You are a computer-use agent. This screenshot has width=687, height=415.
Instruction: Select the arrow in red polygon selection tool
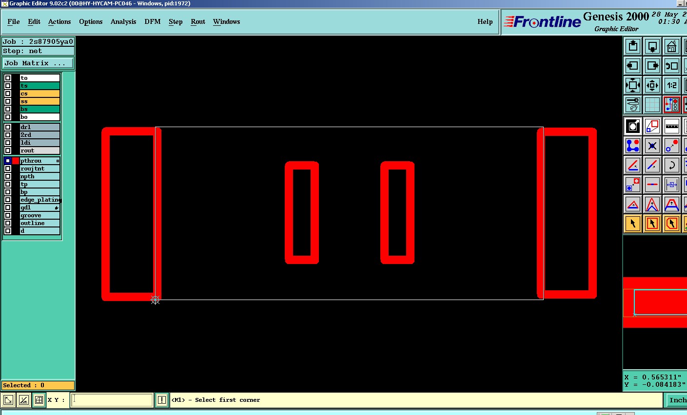pos(672,224)
